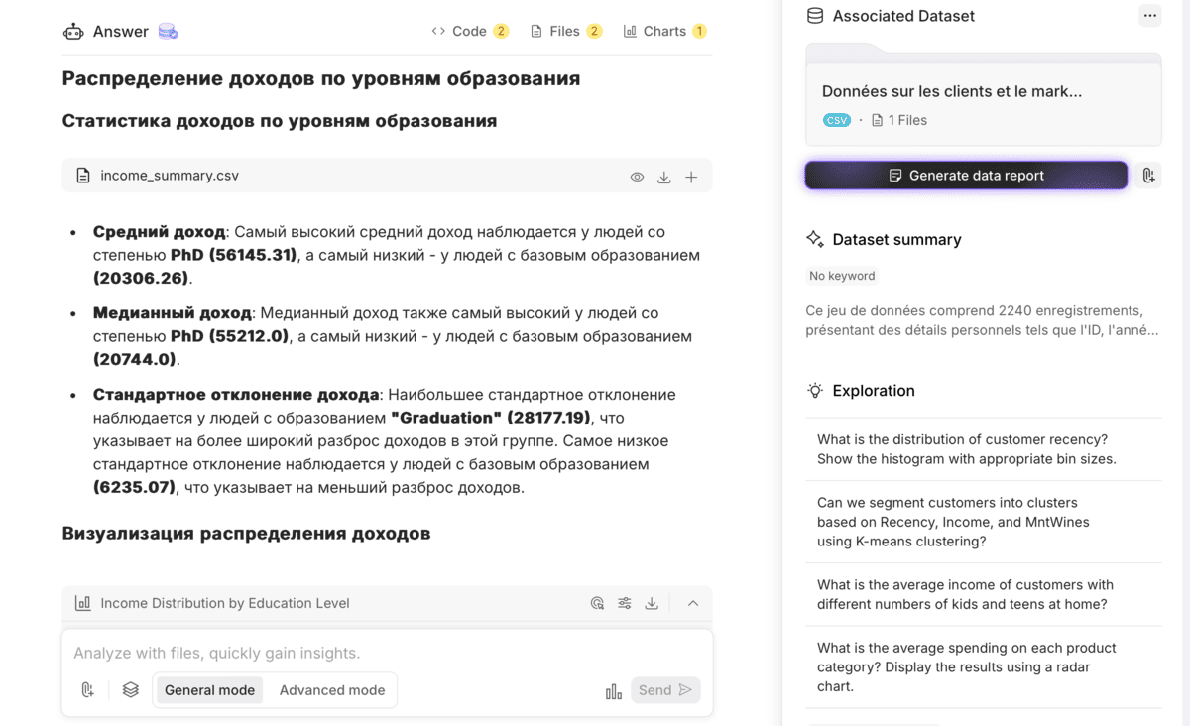Open chart settings sliders icon
This screenshot has height=726, width=1190.
[x=625, y=603]
